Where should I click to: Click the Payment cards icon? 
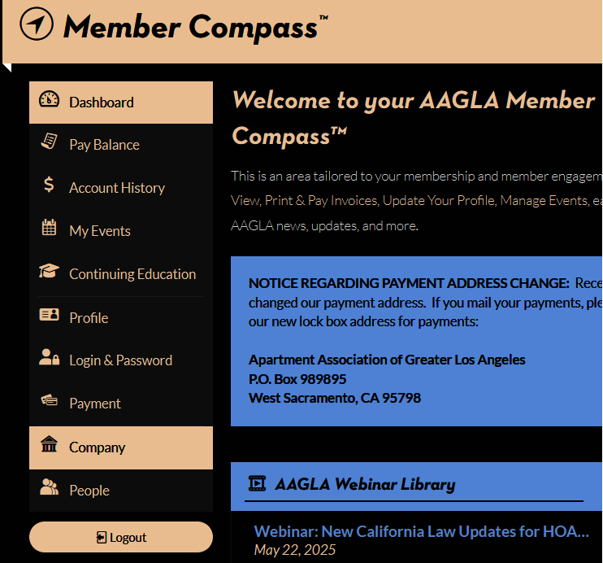point(49,400)
